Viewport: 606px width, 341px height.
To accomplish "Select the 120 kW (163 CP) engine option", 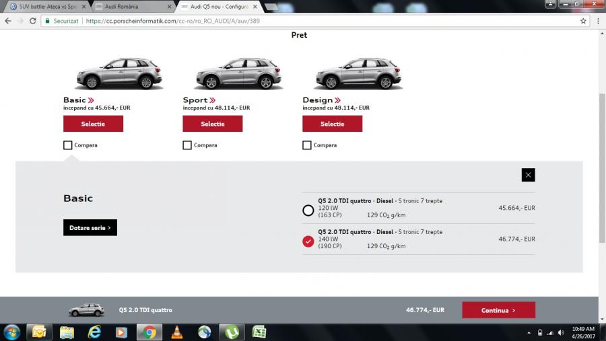I will 308,211.
